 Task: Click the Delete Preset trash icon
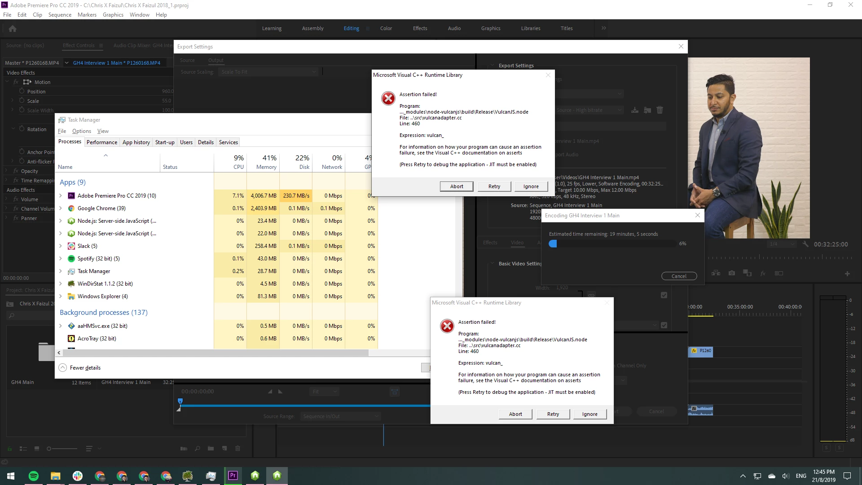(660, 110)
